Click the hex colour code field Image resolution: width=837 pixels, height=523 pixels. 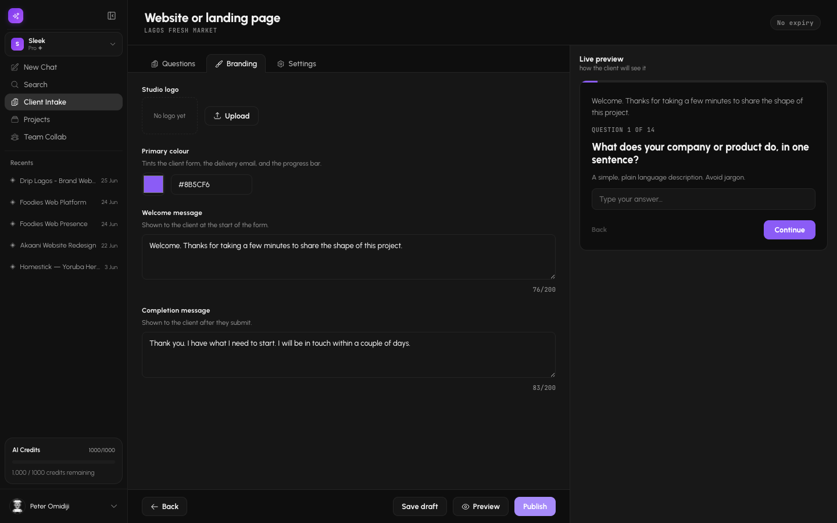[212, 184]
